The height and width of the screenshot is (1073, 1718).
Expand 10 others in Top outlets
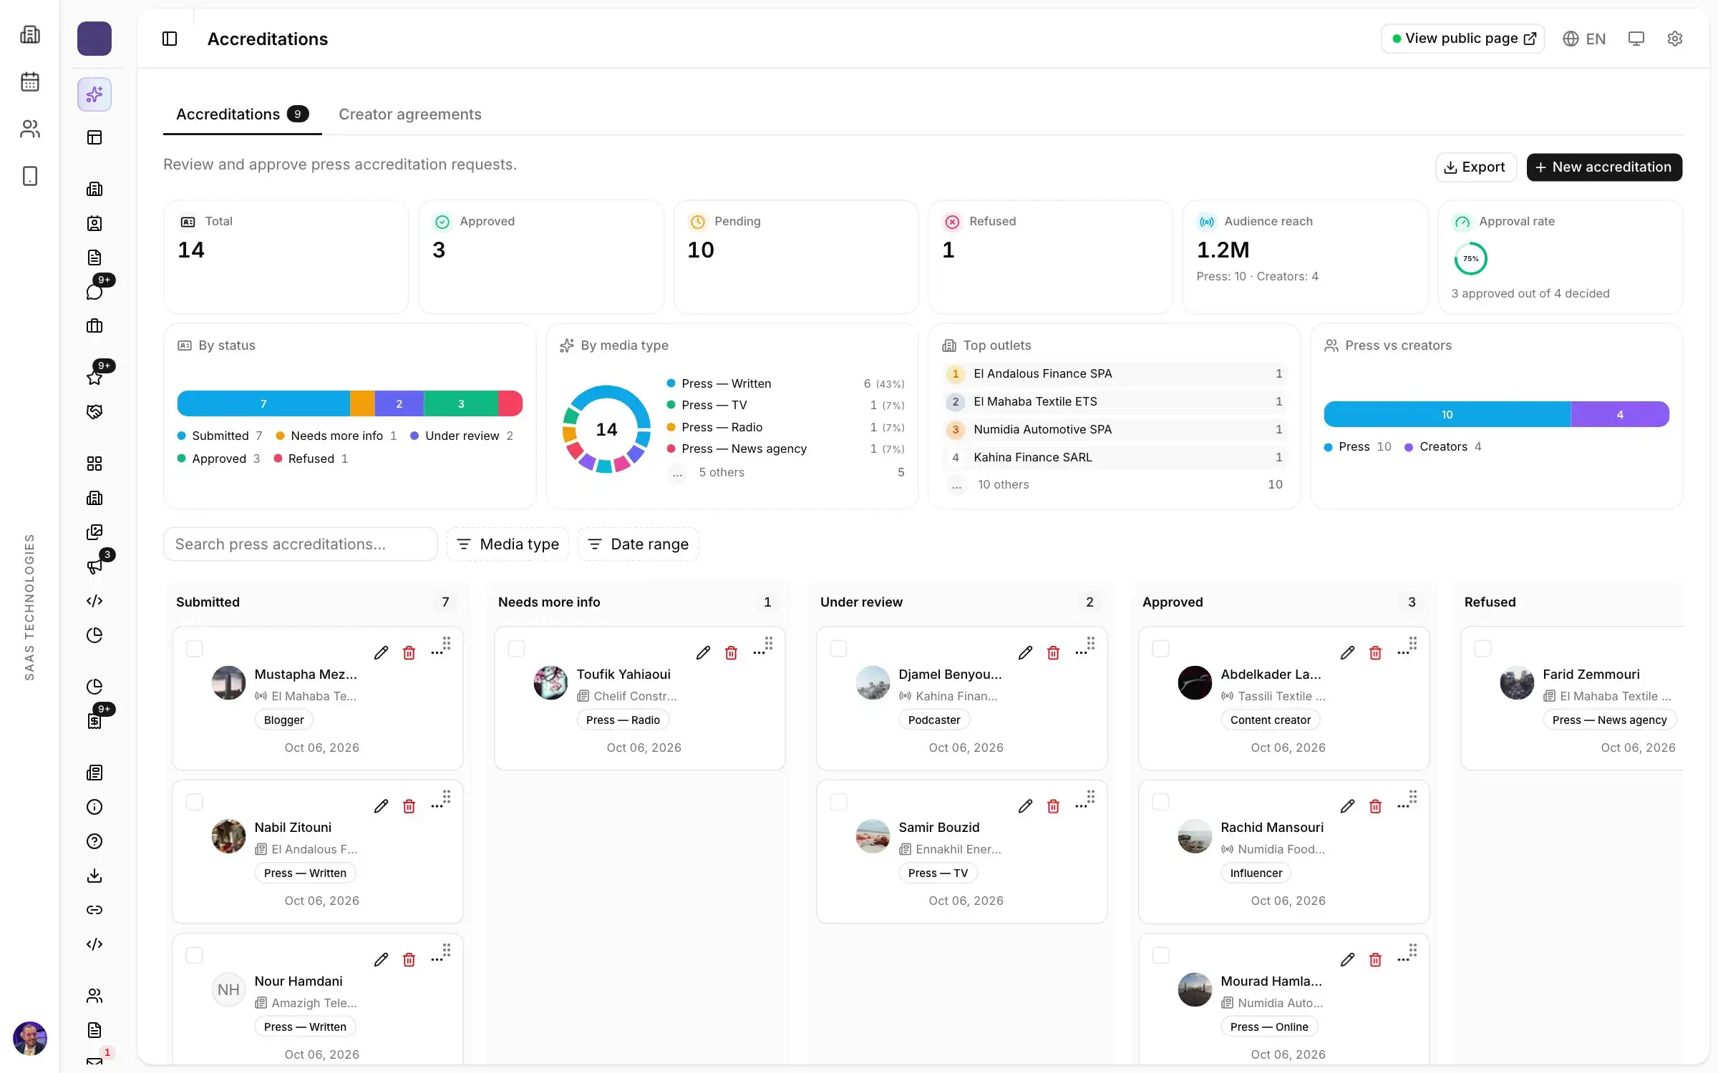pyautogui.click(x=1114, y=484)
